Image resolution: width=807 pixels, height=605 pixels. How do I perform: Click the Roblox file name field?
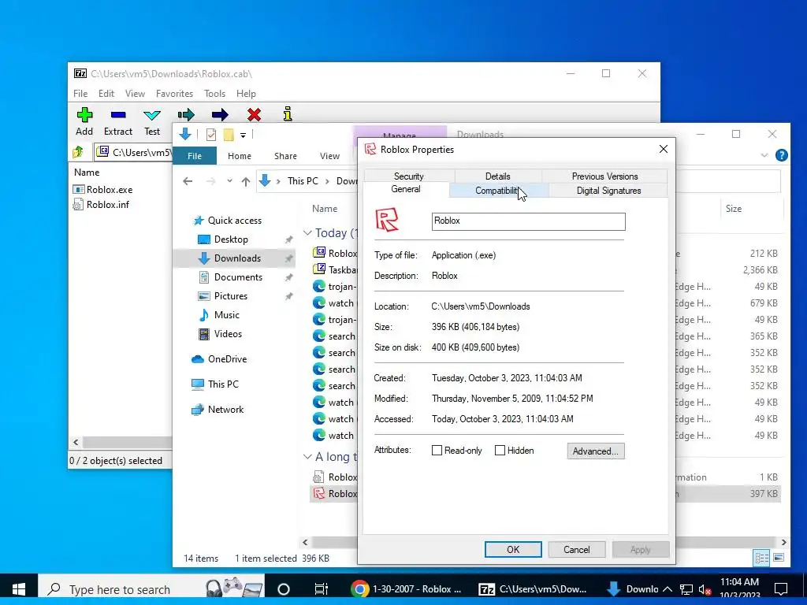(529, 221)
